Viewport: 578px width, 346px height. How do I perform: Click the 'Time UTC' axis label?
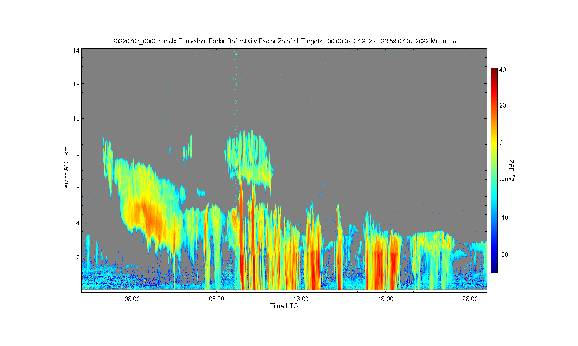coord(284,306)
